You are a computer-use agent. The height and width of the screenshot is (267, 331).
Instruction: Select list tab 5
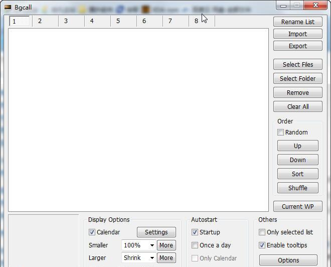(118, 21)
